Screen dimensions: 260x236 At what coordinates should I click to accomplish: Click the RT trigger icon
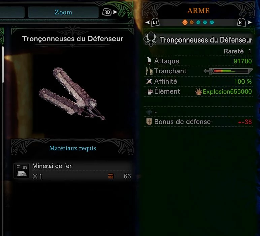(241, 22)
